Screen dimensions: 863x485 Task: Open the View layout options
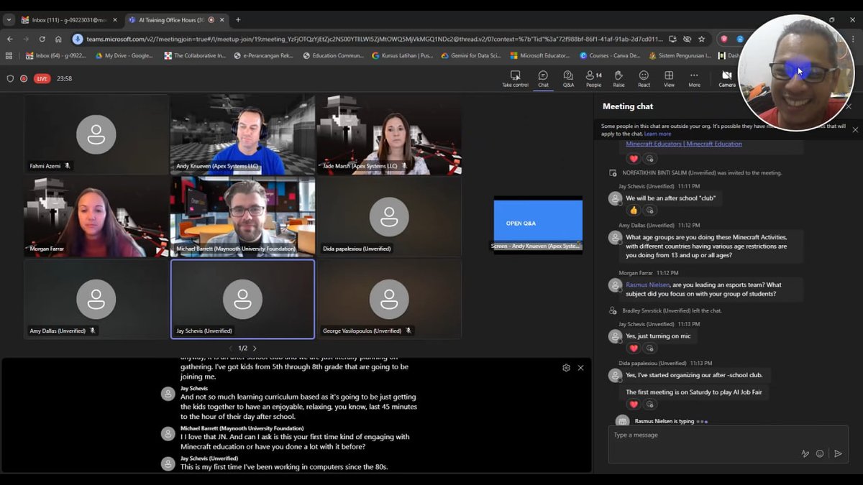pyautogui.click(x=669, y=79)
